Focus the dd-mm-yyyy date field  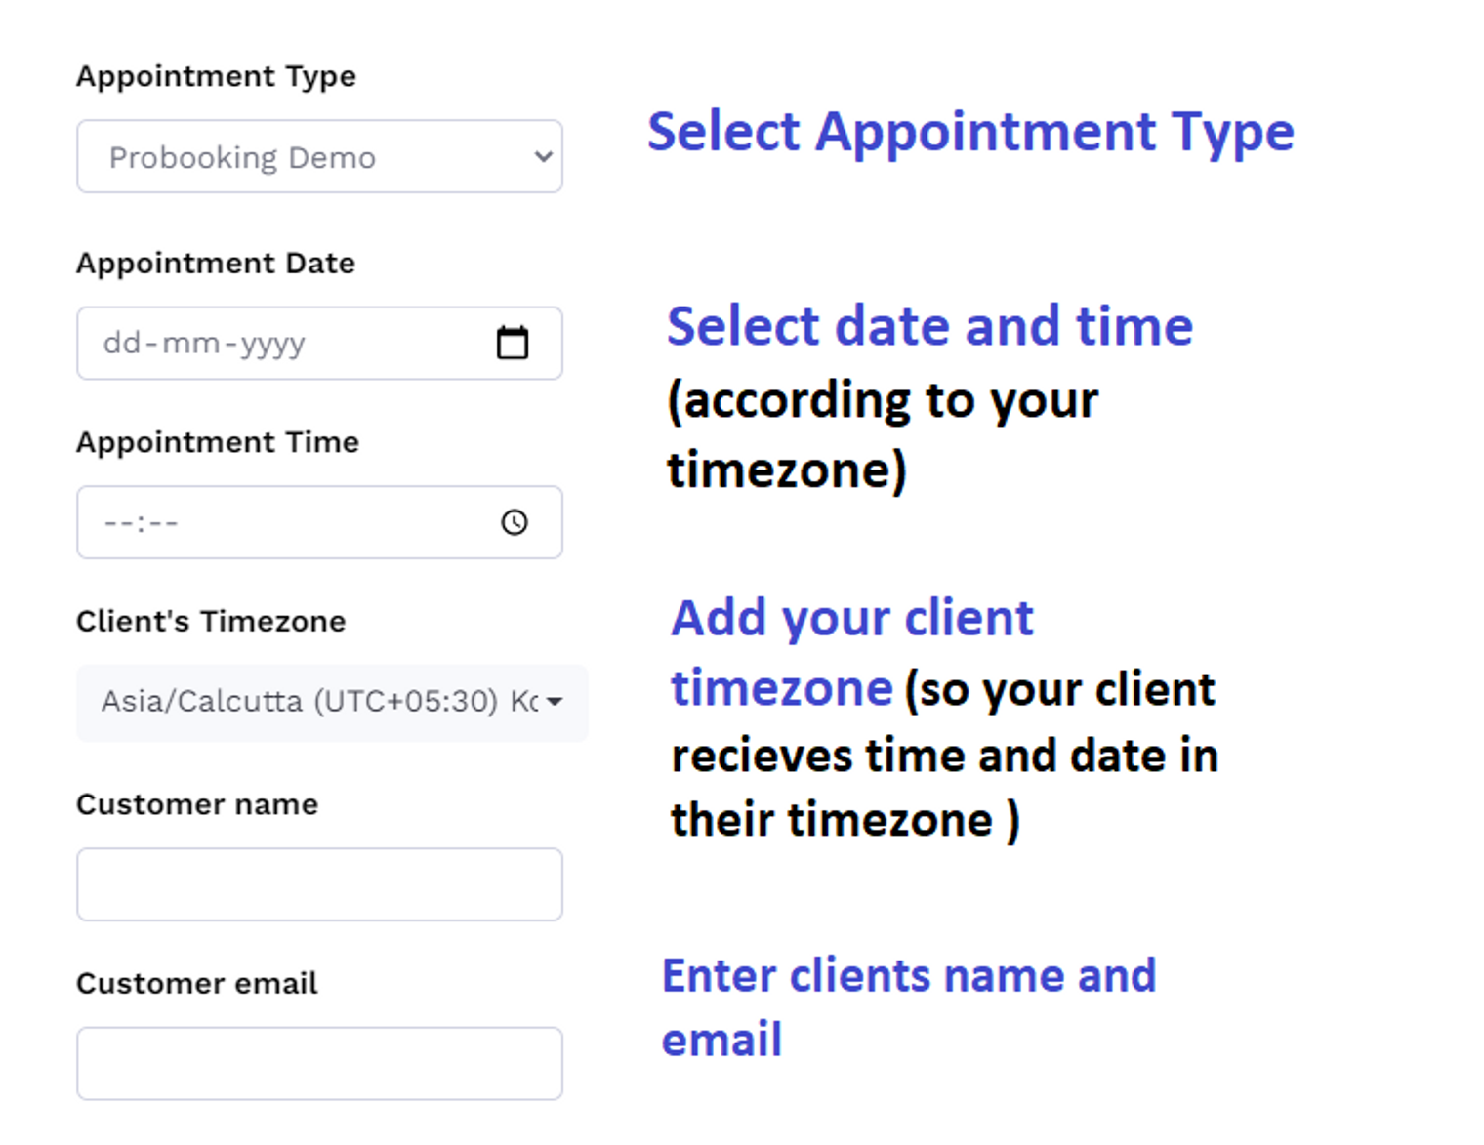point(319,344)
